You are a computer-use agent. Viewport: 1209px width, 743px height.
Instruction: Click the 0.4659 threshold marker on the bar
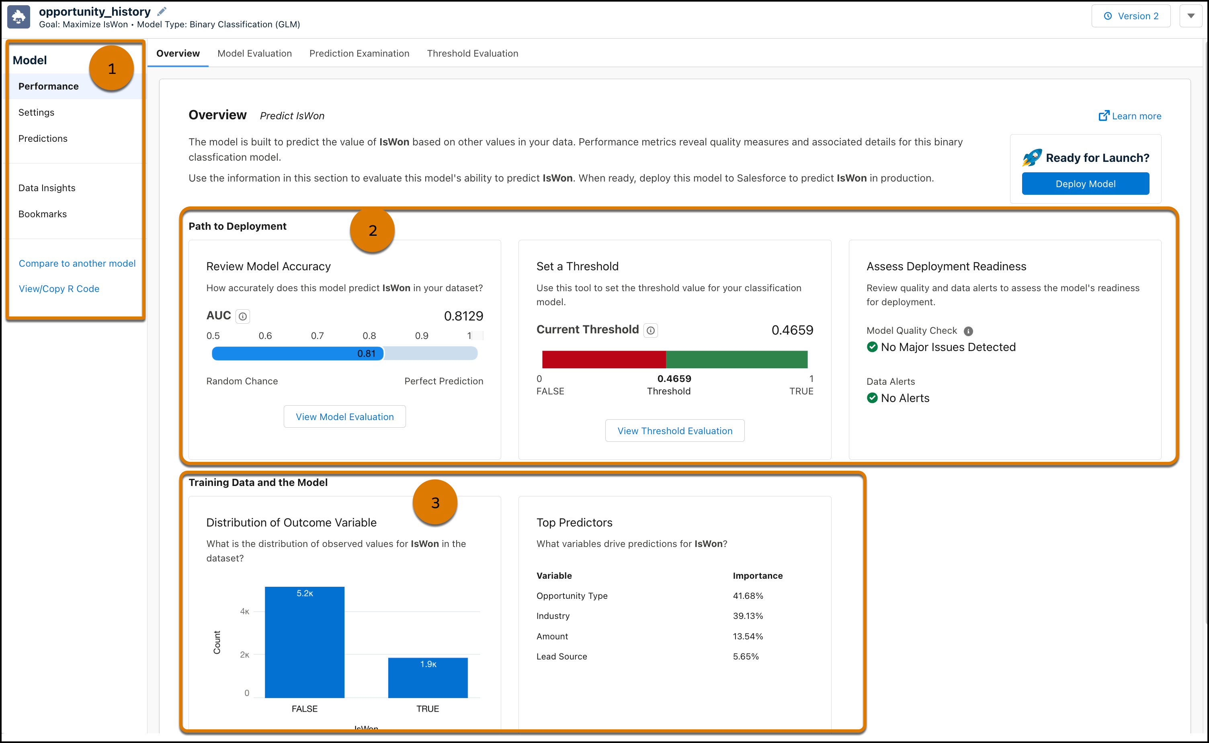coord(667,359)
